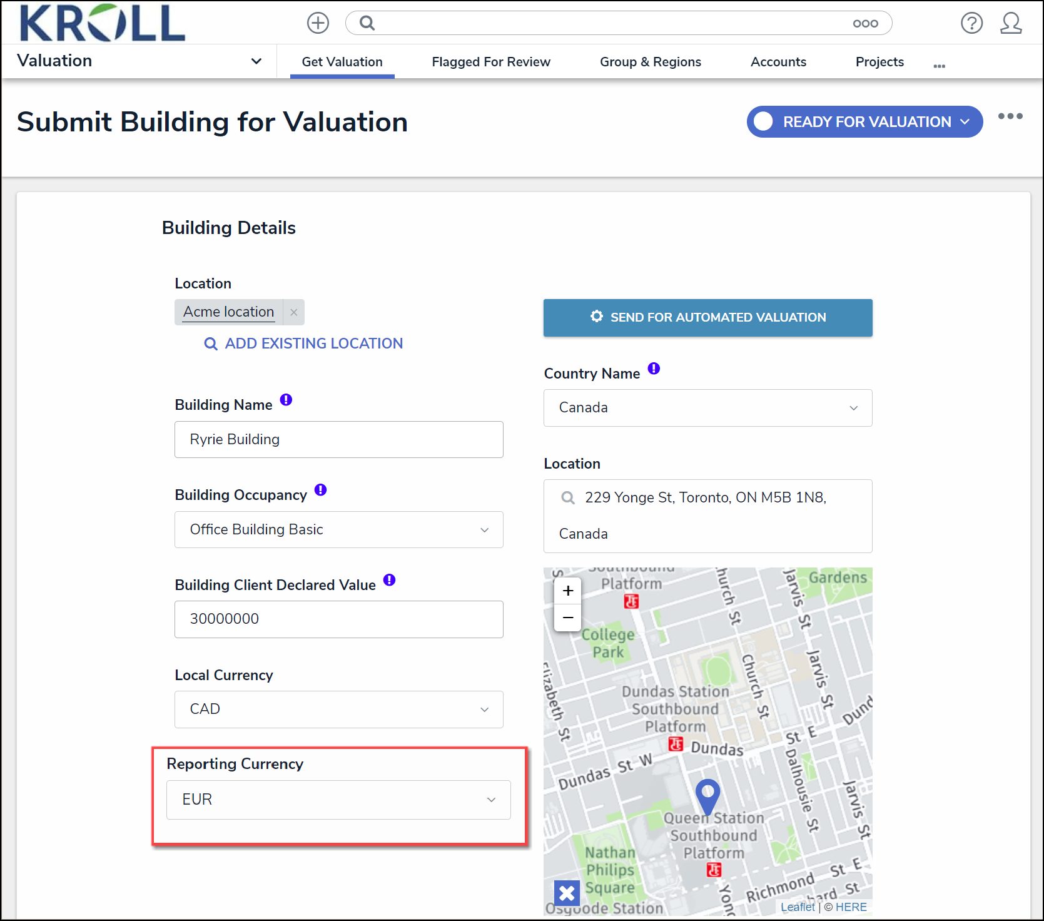Click the Dundas subway station marker
This screenshot has height=921, width=1044.
click(676, 744)
